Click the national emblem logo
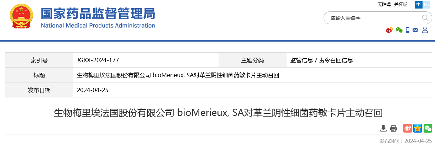Screen dimensions: 435x150 [21, 17]
